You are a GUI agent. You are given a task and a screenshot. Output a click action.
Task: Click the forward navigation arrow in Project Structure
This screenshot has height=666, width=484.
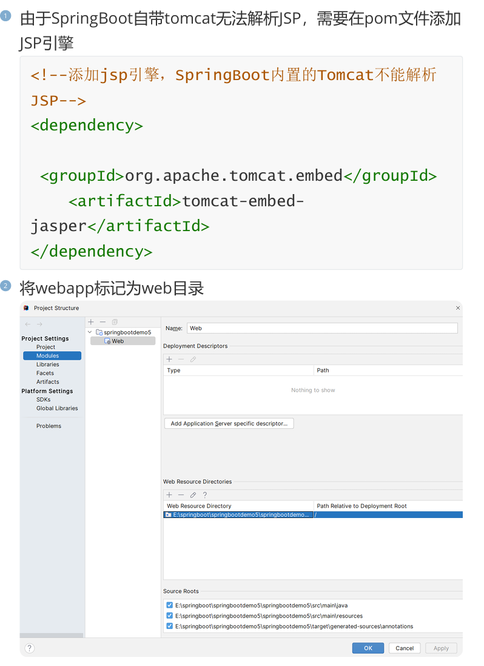[39, 324]
